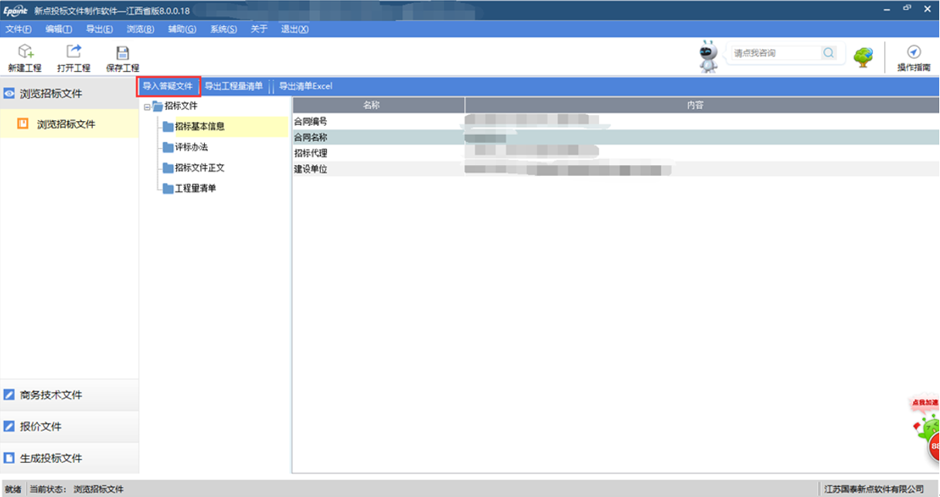Open the 关于 menu
Viewport: 940px width, 497px height.
(x=259, y=29)
